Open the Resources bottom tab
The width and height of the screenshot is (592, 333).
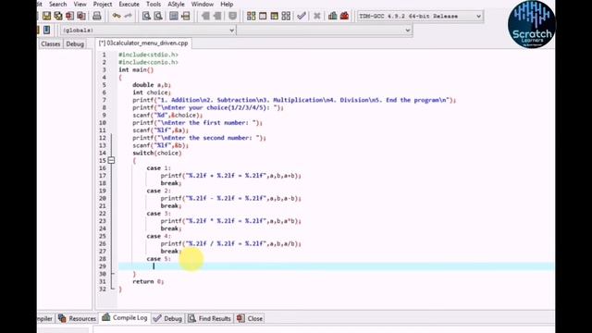point(78,318)
